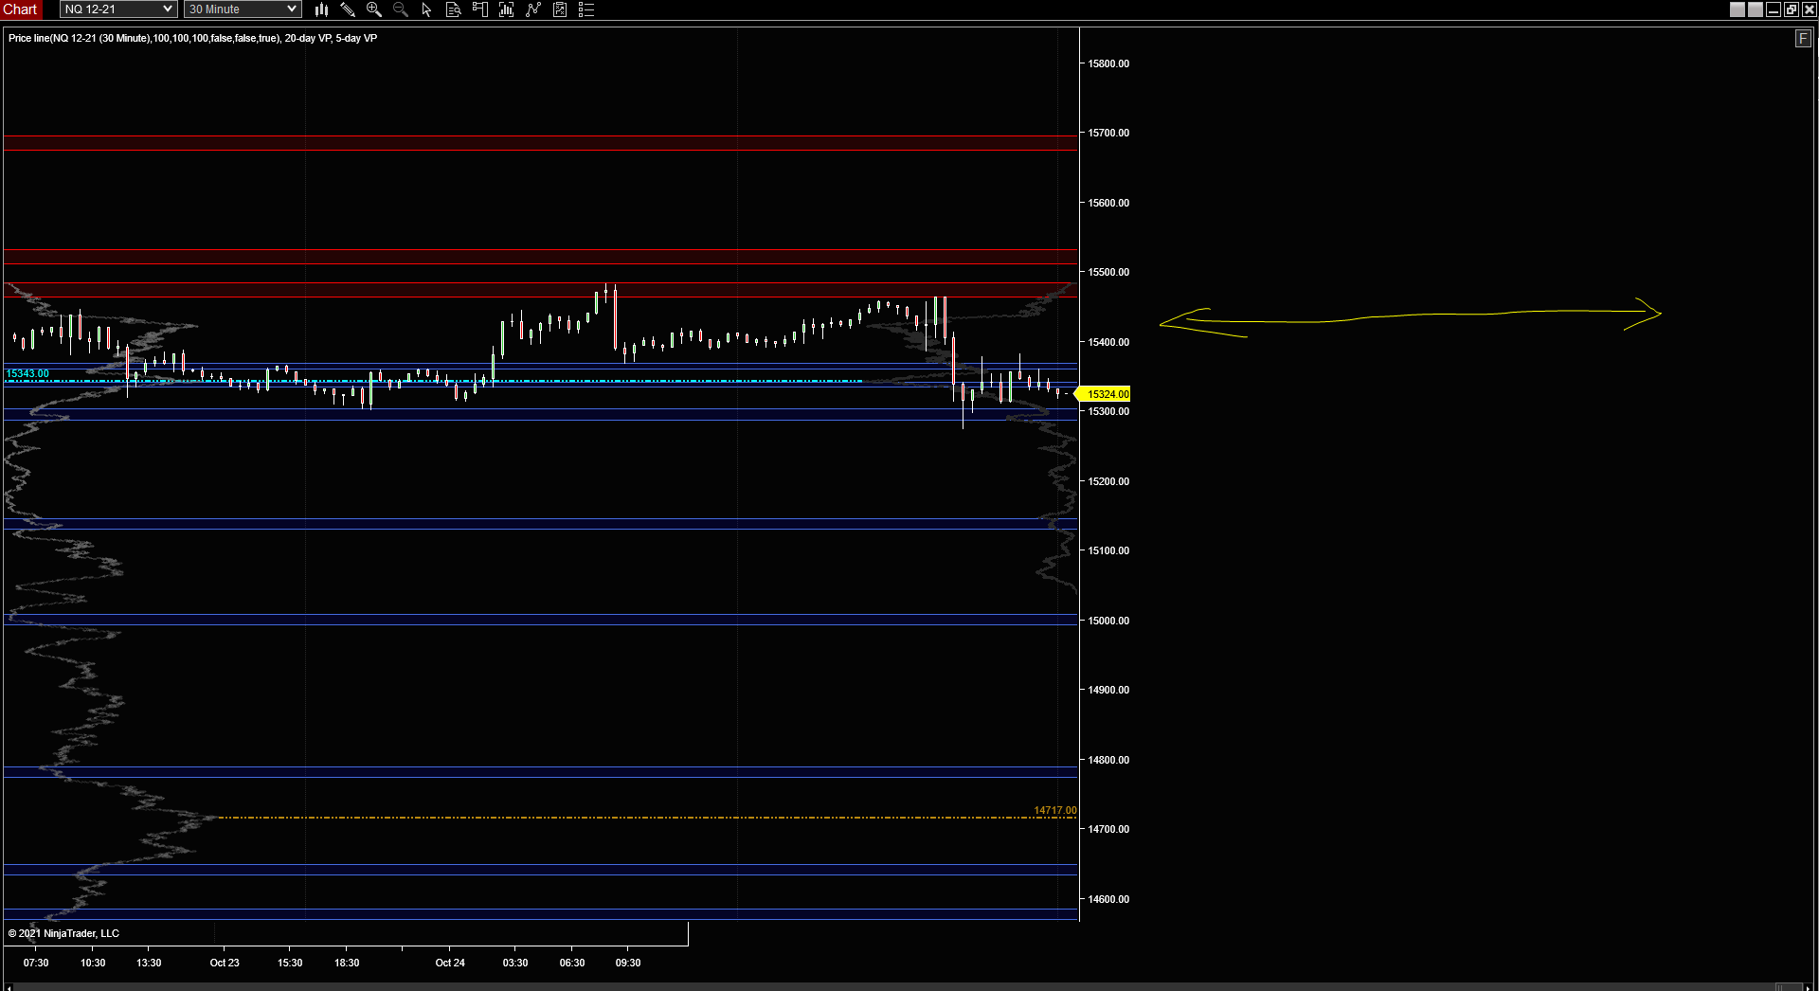1819x991 pixels.
Task: Click the Oct 24 date label
Action: tap(450, 963)
